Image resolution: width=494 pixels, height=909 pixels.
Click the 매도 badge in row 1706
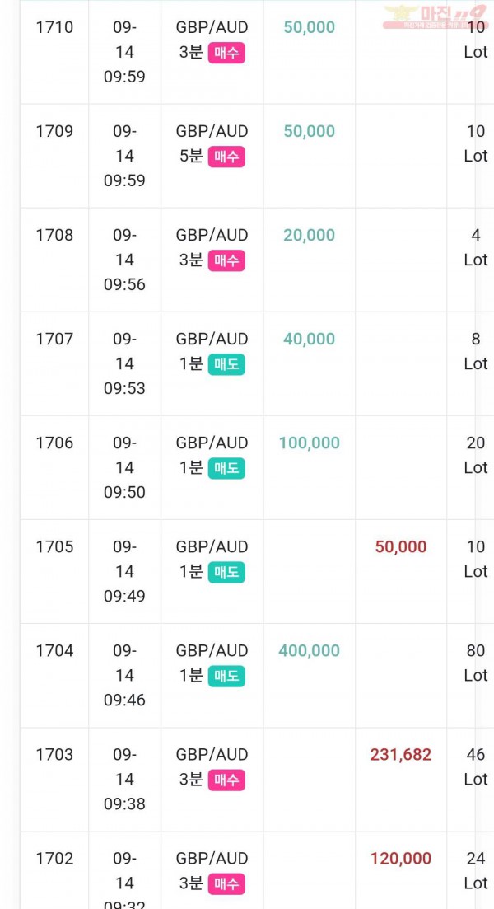[226, 468]
